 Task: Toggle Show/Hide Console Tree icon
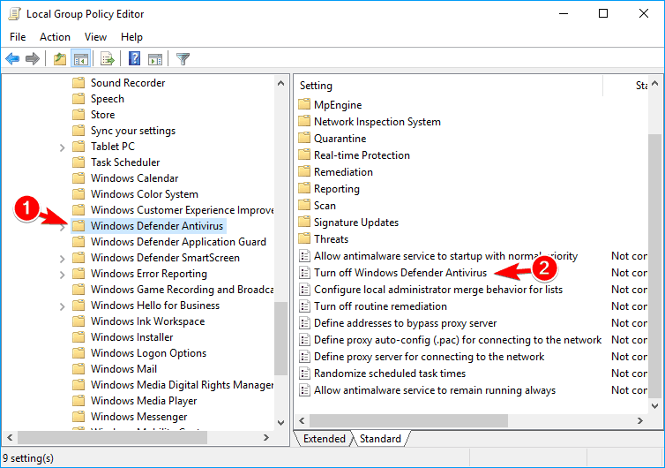tap(80, 58)
